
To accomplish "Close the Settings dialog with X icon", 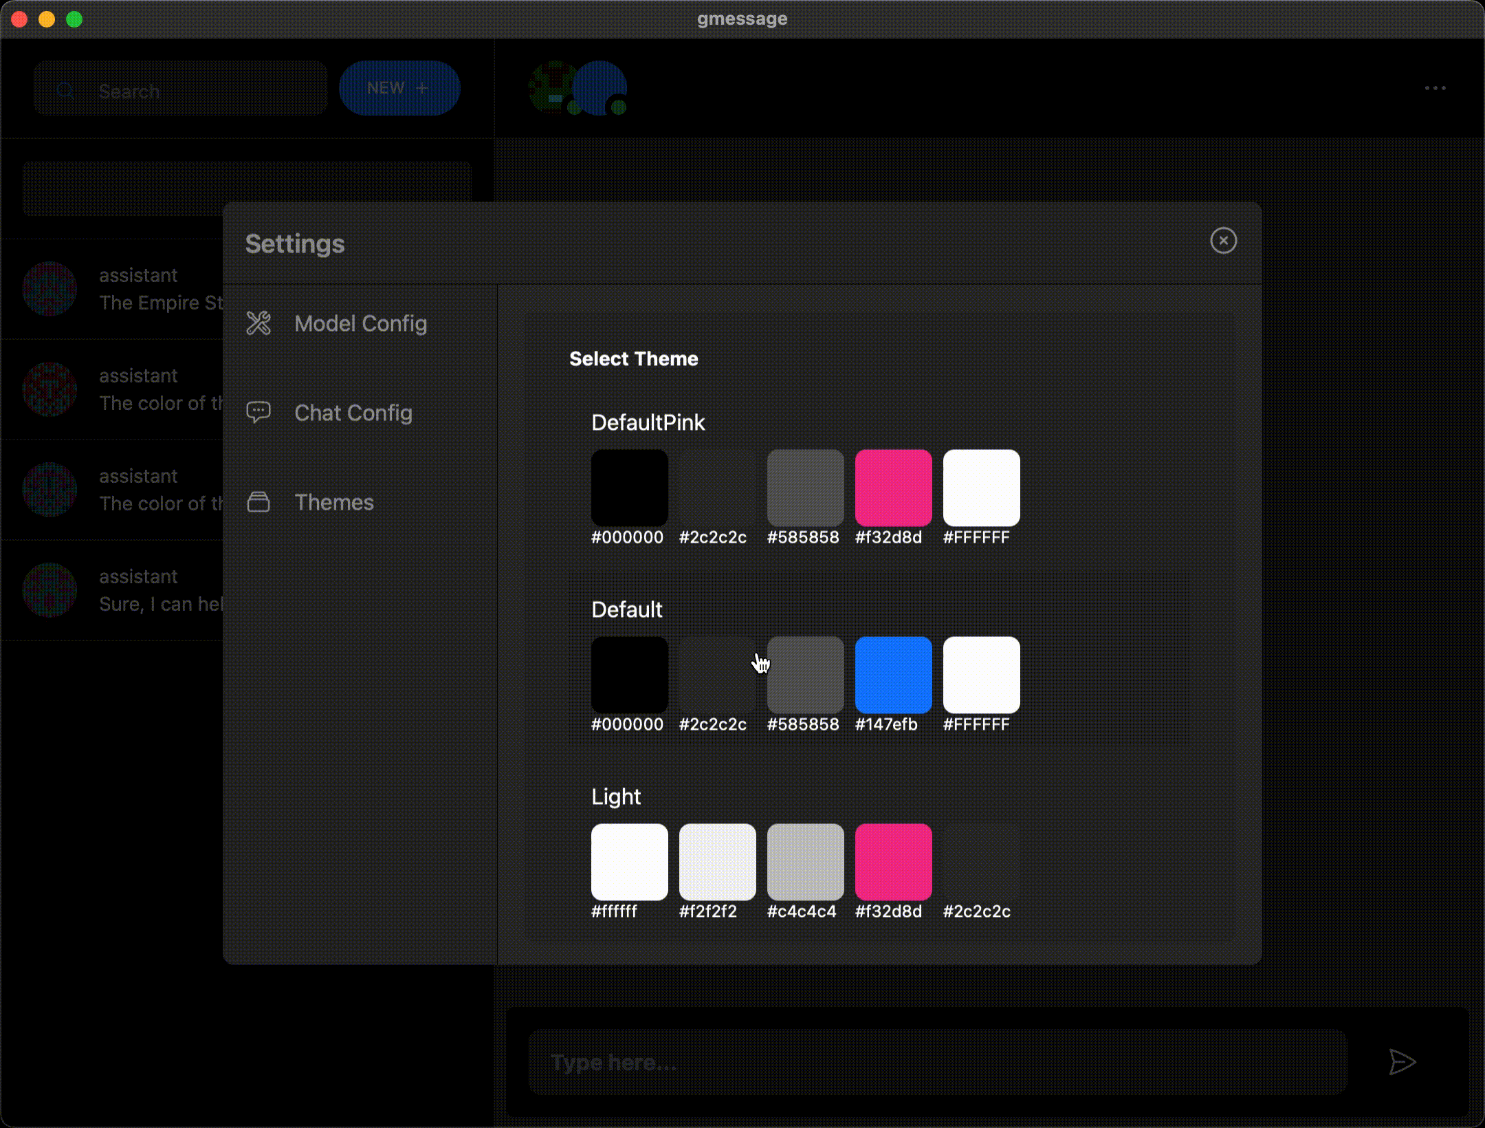I will tap(1223, 241).
